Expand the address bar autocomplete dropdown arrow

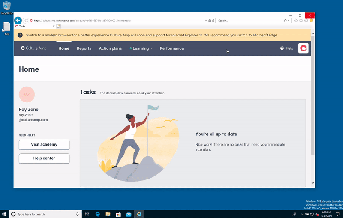pos(206,21)
